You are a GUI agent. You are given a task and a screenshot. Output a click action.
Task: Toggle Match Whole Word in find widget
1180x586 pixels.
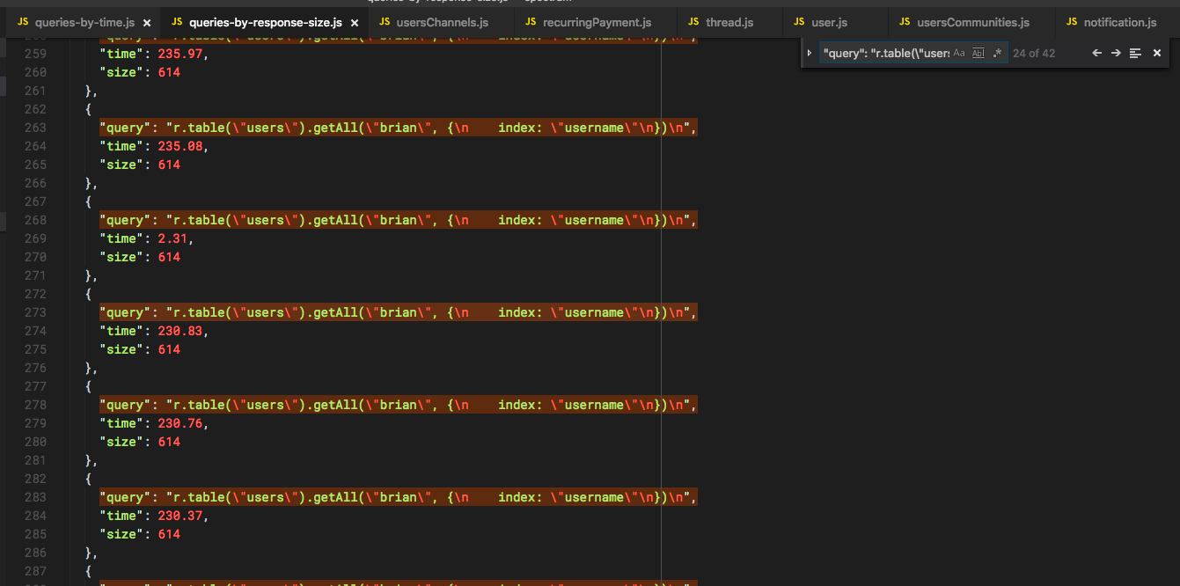[x=978, y=53]
